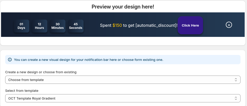Click the purple Click Here button
The height and width of the screenshot is (106, 247).
(x=190, y=25)
